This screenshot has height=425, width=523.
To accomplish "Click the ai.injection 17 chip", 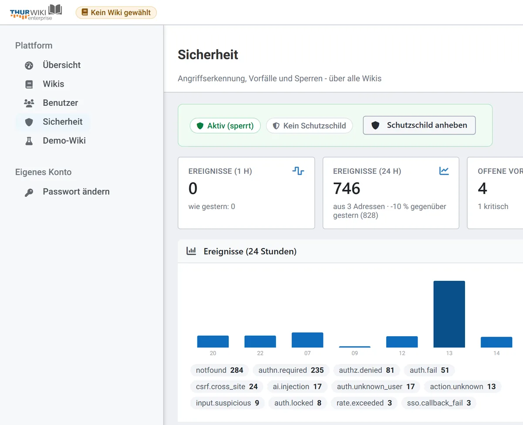I will [x=297, y=387].
